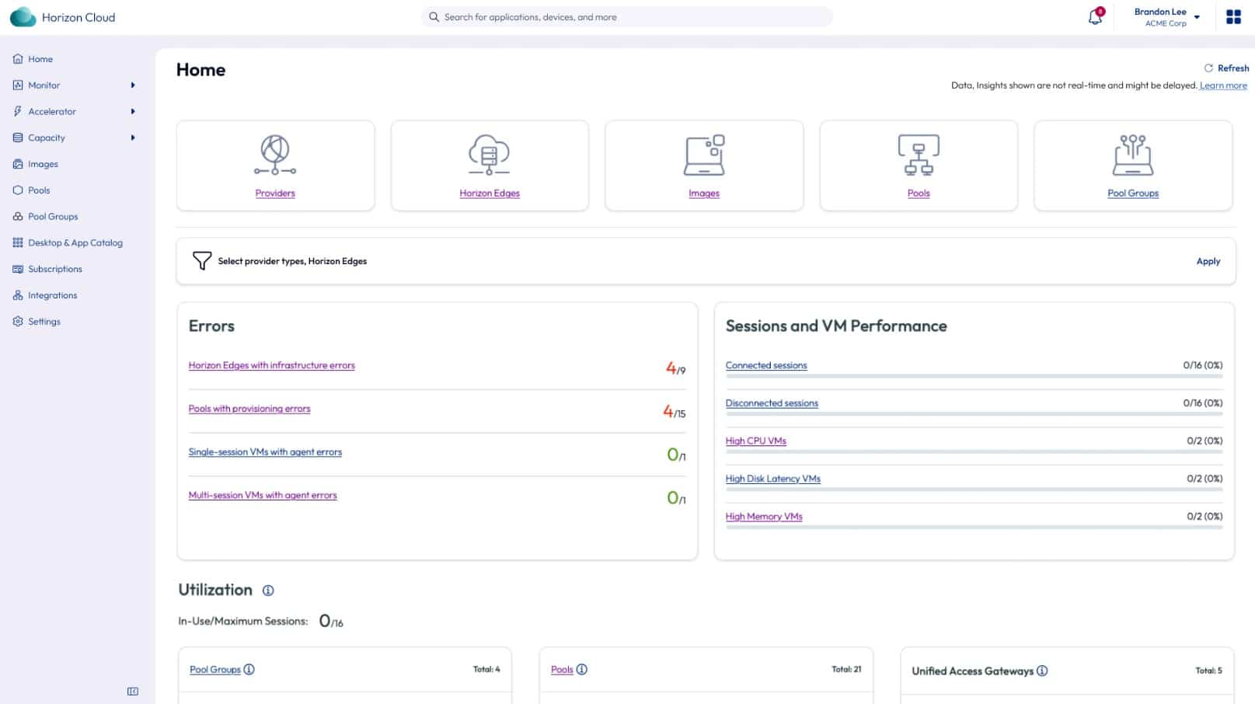The width and height of the screenshot is (1255, 704).
Task: Click the Pools hexagon icon in sidebar
Action: pyautogui.click(x=18, y=190)
